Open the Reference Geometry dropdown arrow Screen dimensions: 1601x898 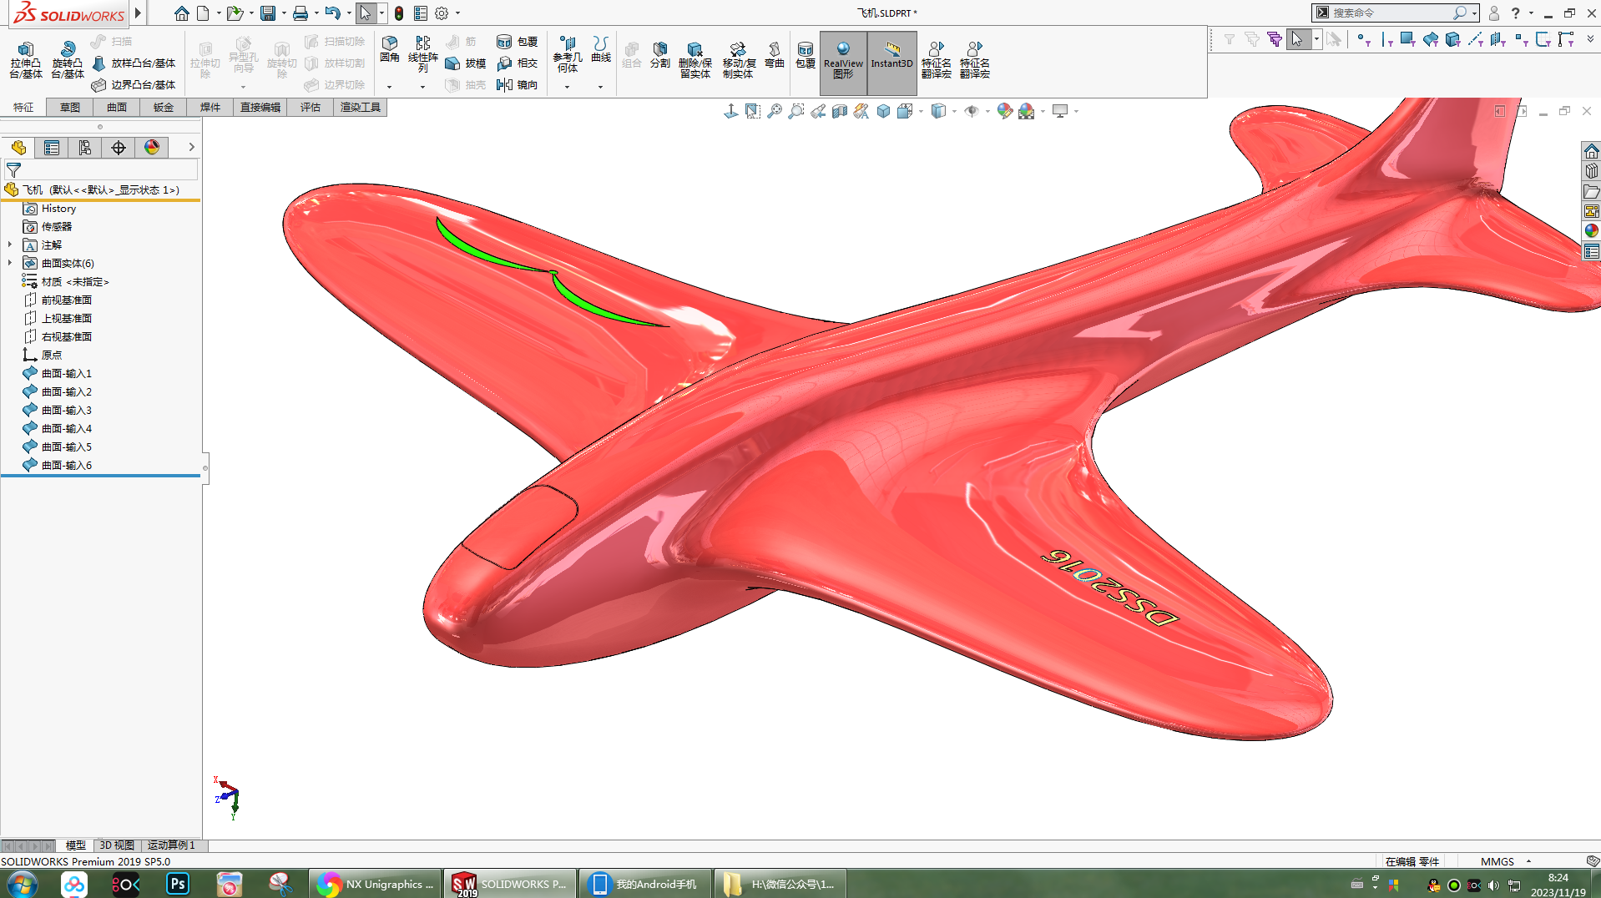pos(567,87)
